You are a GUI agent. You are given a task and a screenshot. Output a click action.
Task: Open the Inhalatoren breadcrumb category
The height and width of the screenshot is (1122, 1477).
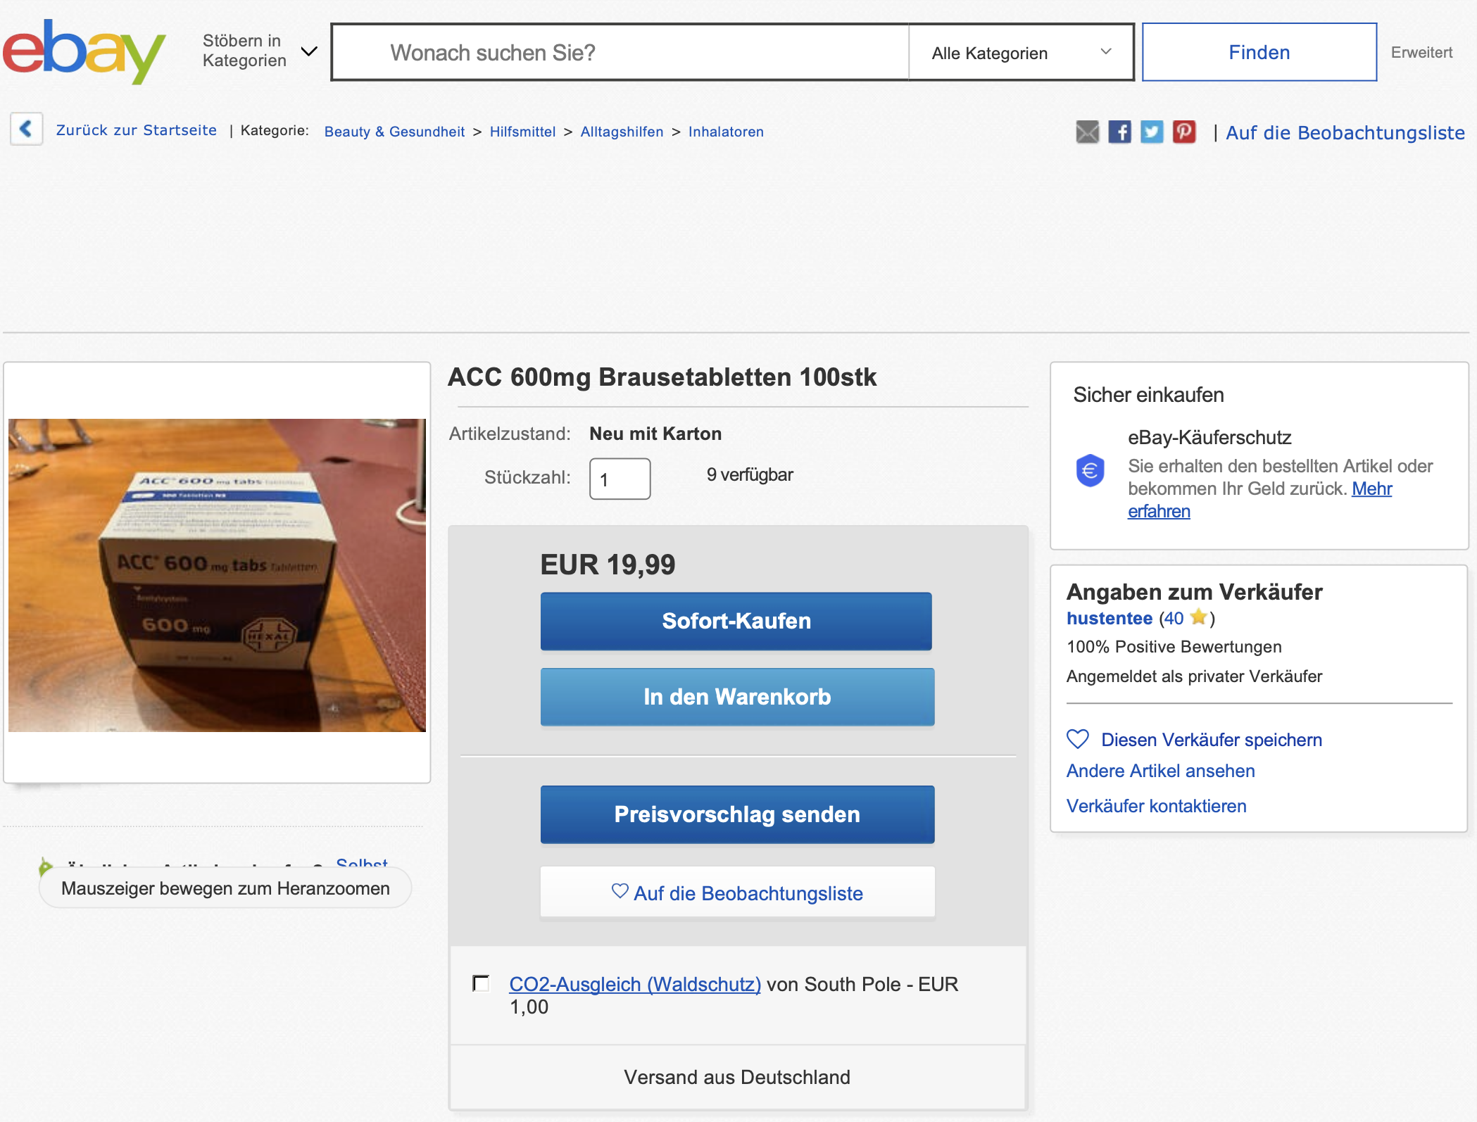pyautogui.click(x=726, y=132)
